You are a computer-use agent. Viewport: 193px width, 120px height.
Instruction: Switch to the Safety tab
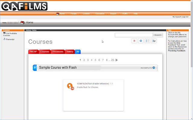[x=70, y=52]
